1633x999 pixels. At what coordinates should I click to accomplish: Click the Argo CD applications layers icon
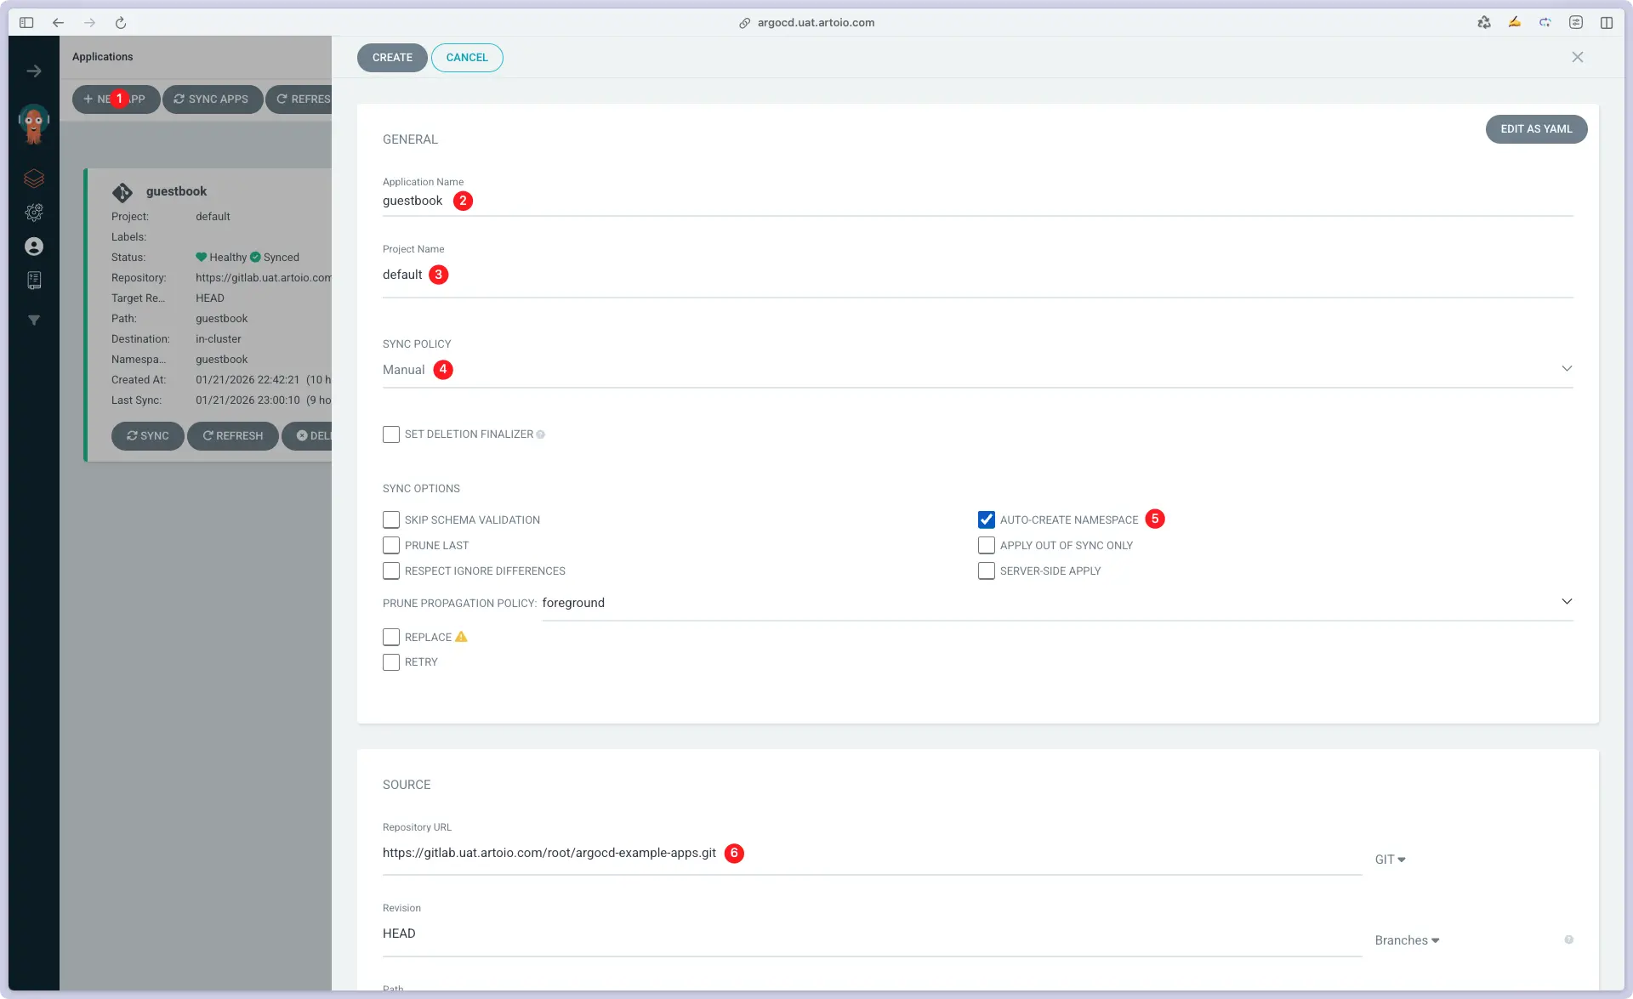[34, 179]
